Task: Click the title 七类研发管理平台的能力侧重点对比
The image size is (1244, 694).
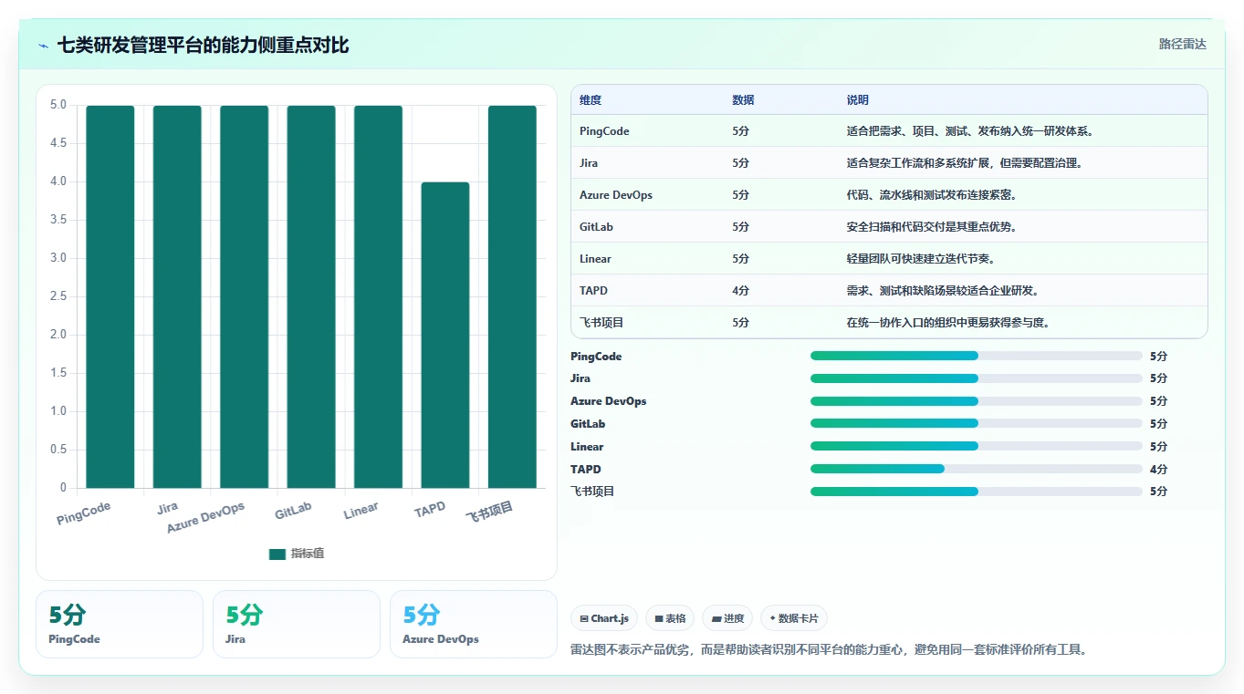Action: click(x=203, y=45)
